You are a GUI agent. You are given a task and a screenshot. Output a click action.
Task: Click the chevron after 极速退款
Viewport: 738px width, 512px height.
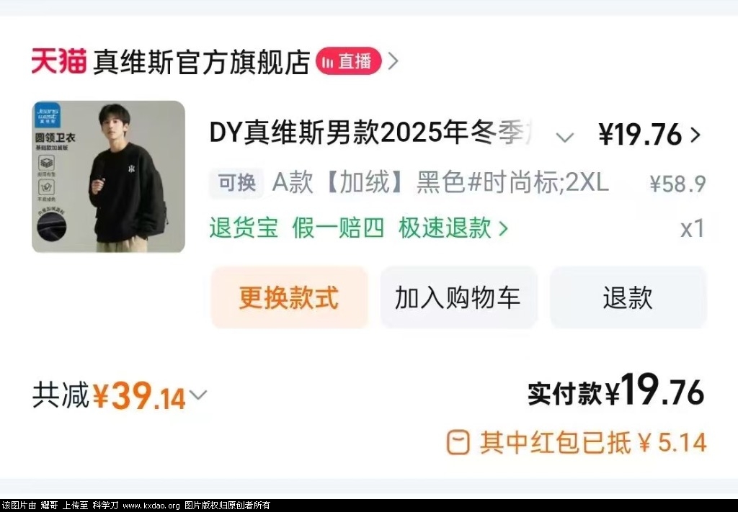click(x=503, y=229)
